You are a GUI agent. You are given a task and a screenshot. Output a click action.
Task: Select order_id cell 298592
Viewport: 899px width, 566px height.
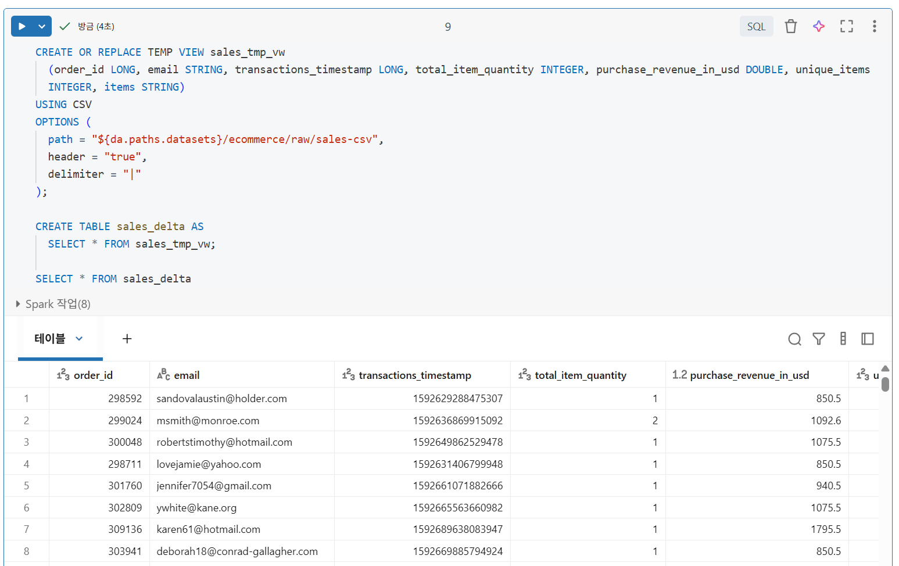99,399
